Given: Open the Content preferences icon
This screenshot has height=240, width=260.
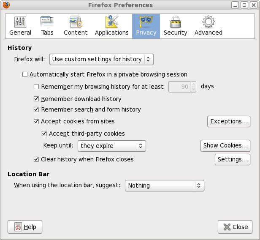Looking at the screenshot, I should (x=76, y=22).
